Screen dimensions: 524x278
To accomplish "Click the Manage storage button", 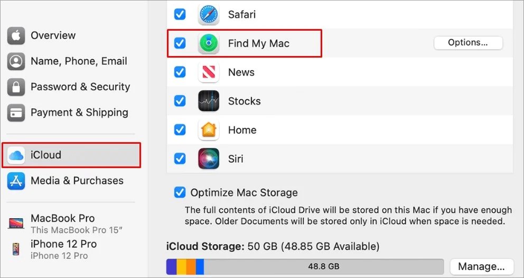I will pyautogui.click(x=481, y=266).
